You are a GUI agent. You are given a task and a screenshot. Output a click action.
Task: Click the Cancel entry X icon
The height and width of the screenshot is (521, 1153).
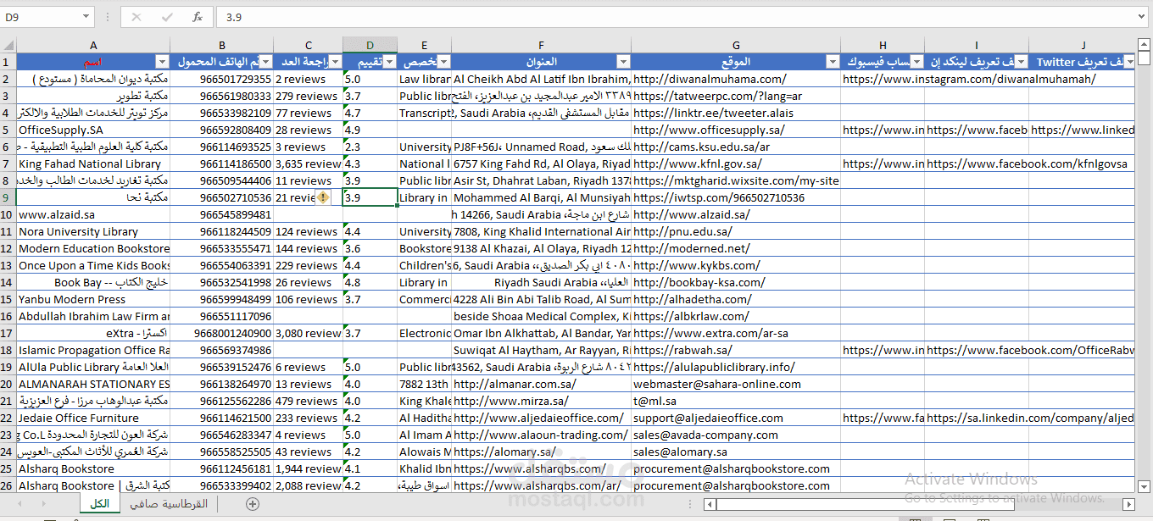point(137,17)
